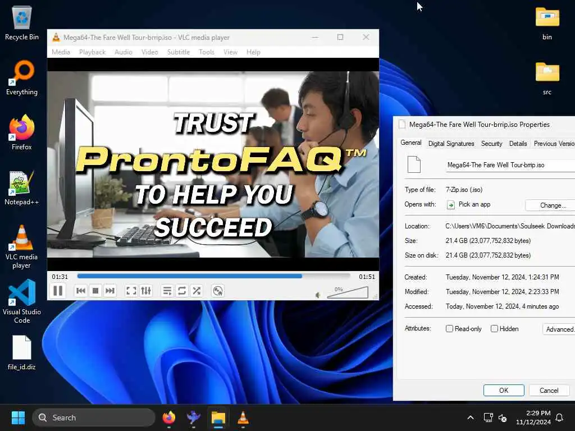
Task: Toggle VLC playlist view
Action: (167, 291)
